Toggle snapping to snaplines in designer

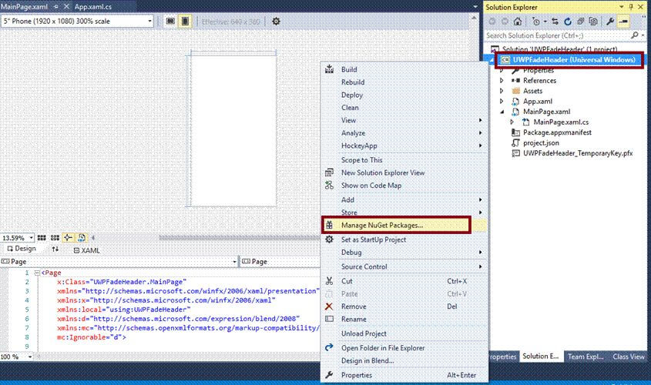68,238
